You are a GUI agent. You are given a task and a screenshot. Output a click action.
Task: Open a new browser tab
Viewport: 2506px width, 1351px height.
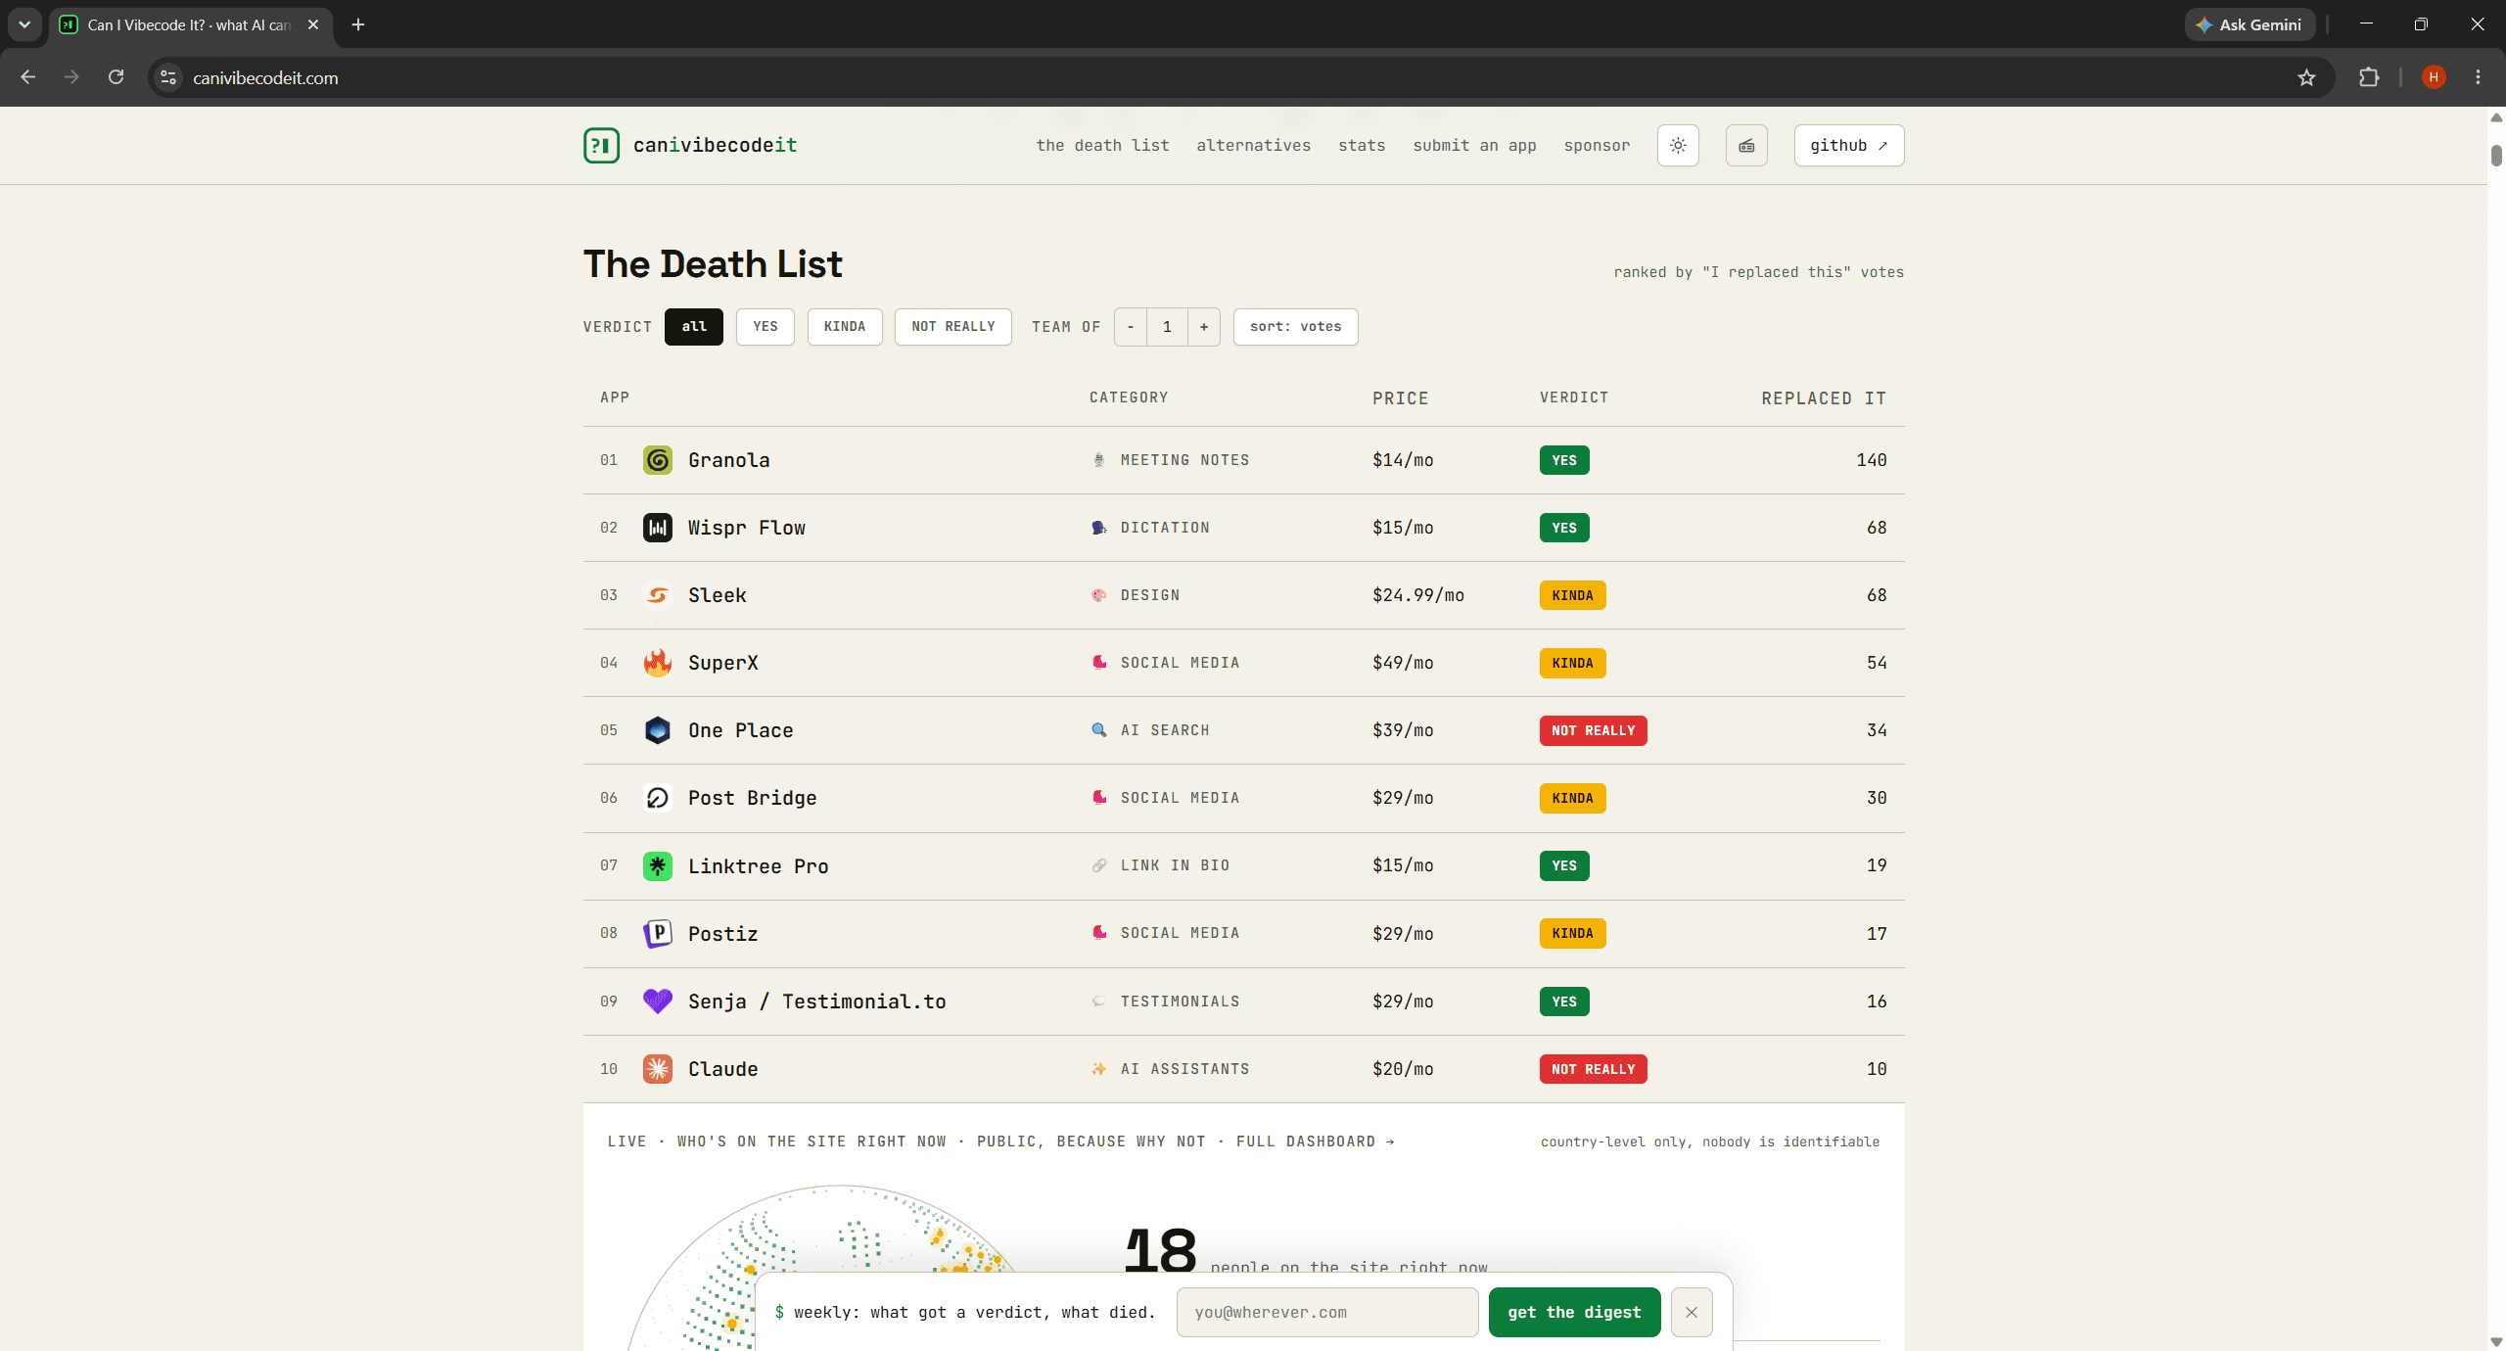click(x=358, y=24)
